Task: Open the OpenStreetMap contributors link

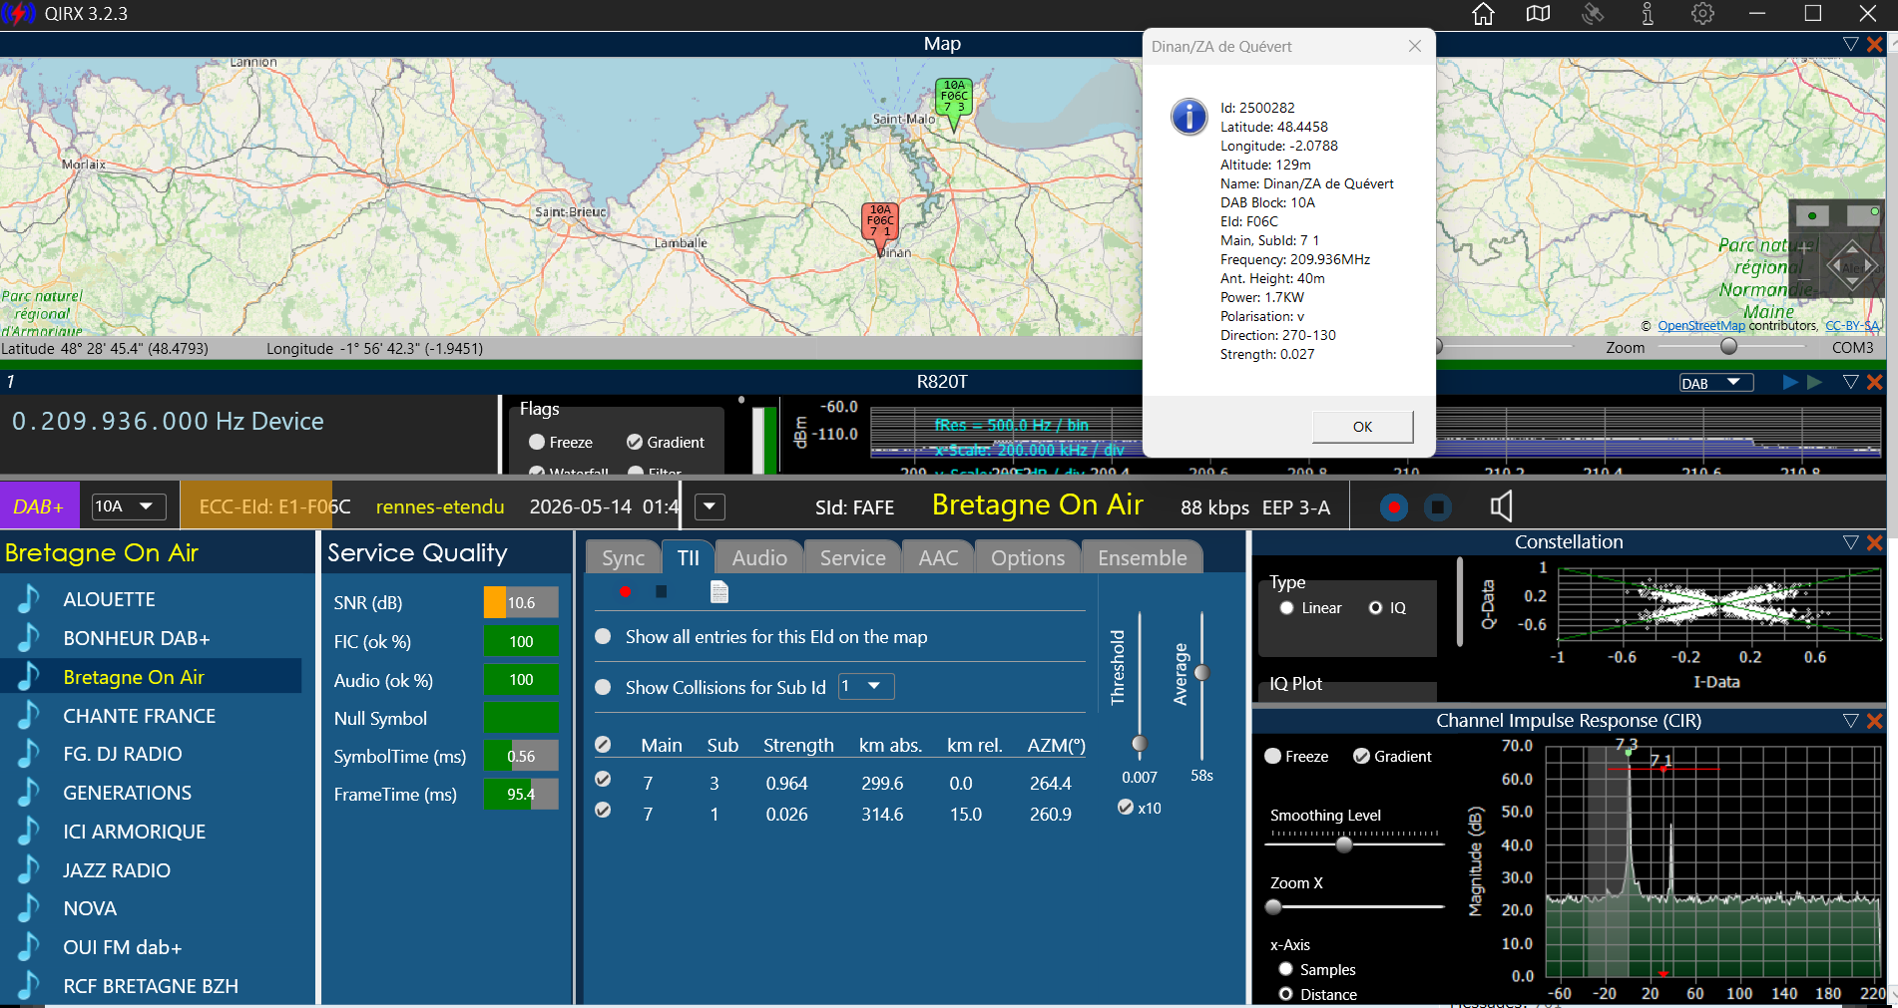Action: tap(1701, 326)
